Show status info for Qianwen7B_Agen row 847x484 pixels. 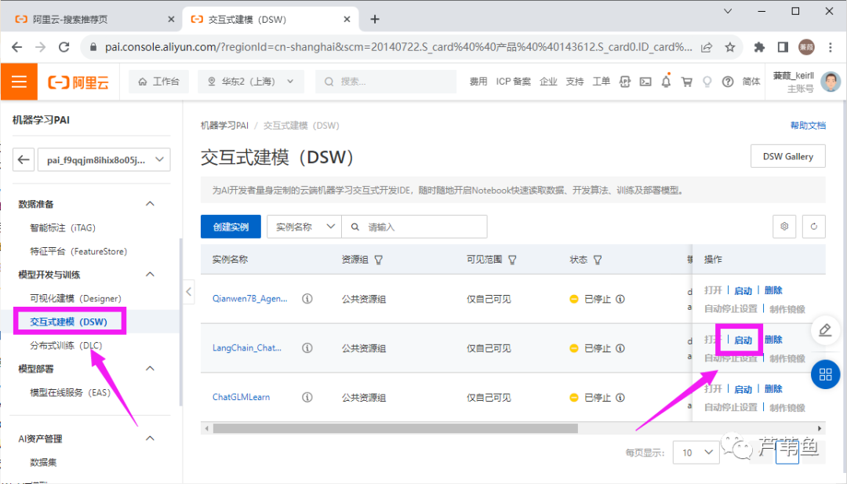pos(620,299)
